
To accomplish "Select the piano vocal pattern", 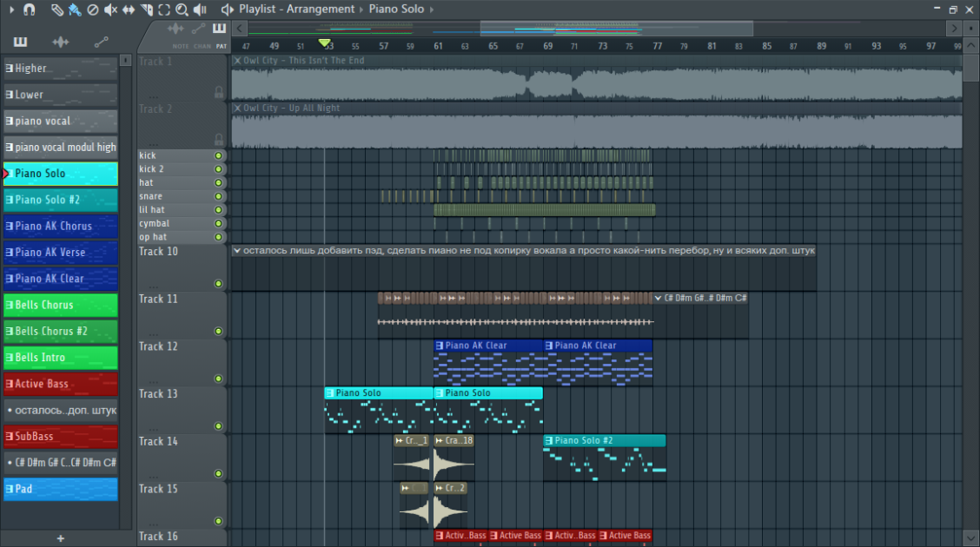I will click(61, 122).
